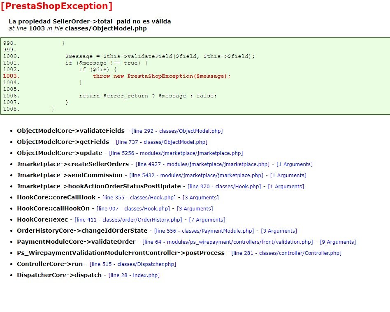Open line 355 classes/Hook.php link
Image resolution: width=390 pixels, height=312 pixels.
pyautogui.click(x=139, y=198)
